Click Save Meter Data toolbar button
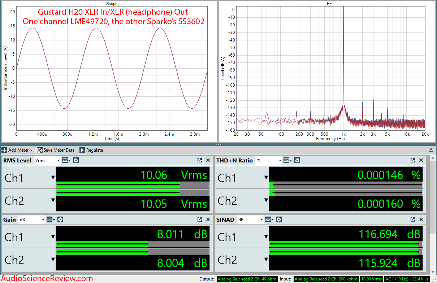This screenshot has width=437, height=283. click(56, 150)
